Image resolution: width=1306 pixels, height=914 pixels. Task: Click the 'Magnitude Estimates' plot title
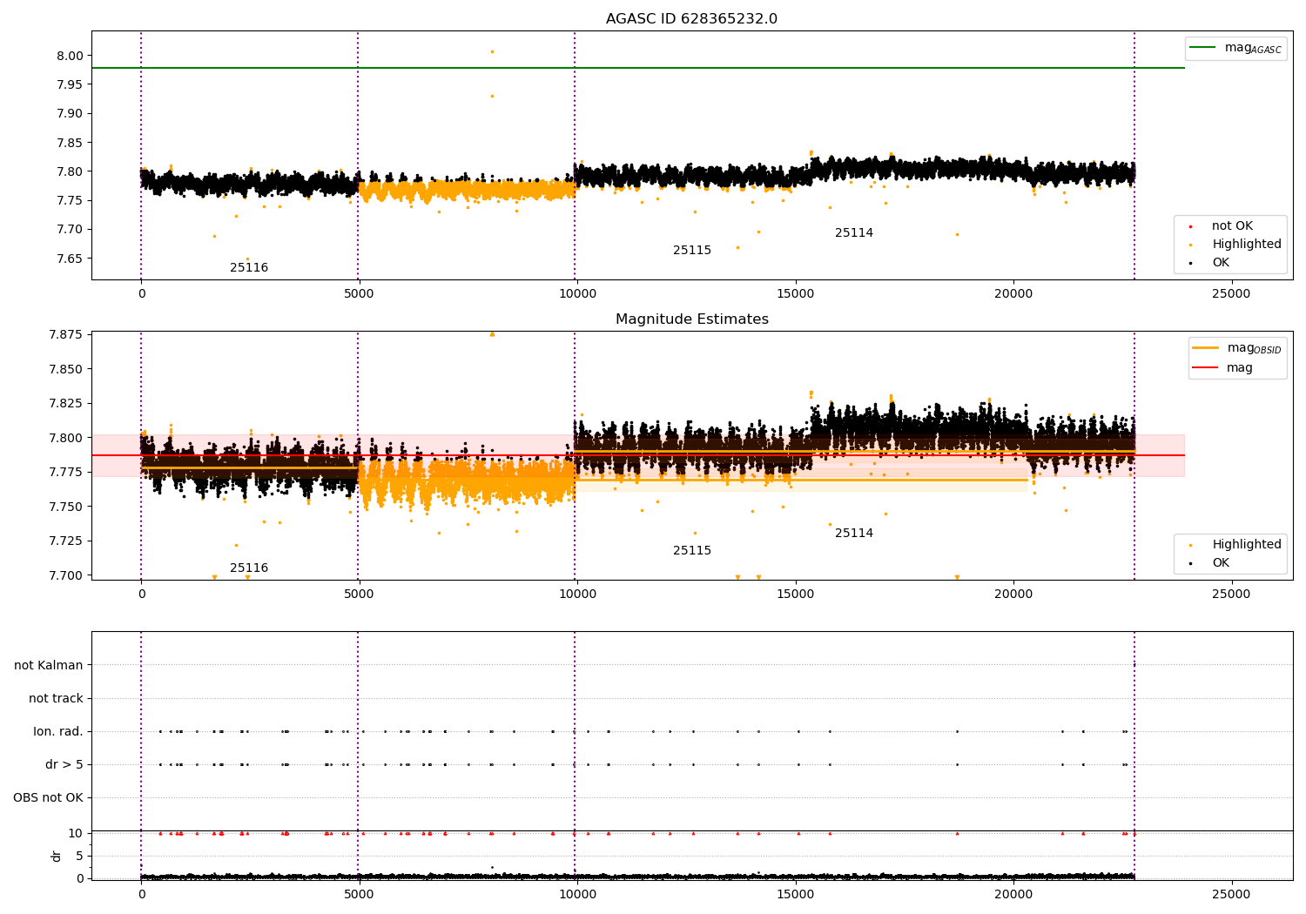691,319
